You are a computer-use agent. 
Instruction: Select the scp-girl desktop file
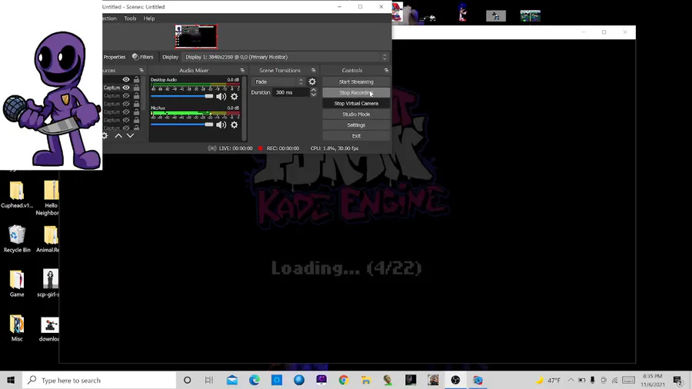[x=49, y=283]
